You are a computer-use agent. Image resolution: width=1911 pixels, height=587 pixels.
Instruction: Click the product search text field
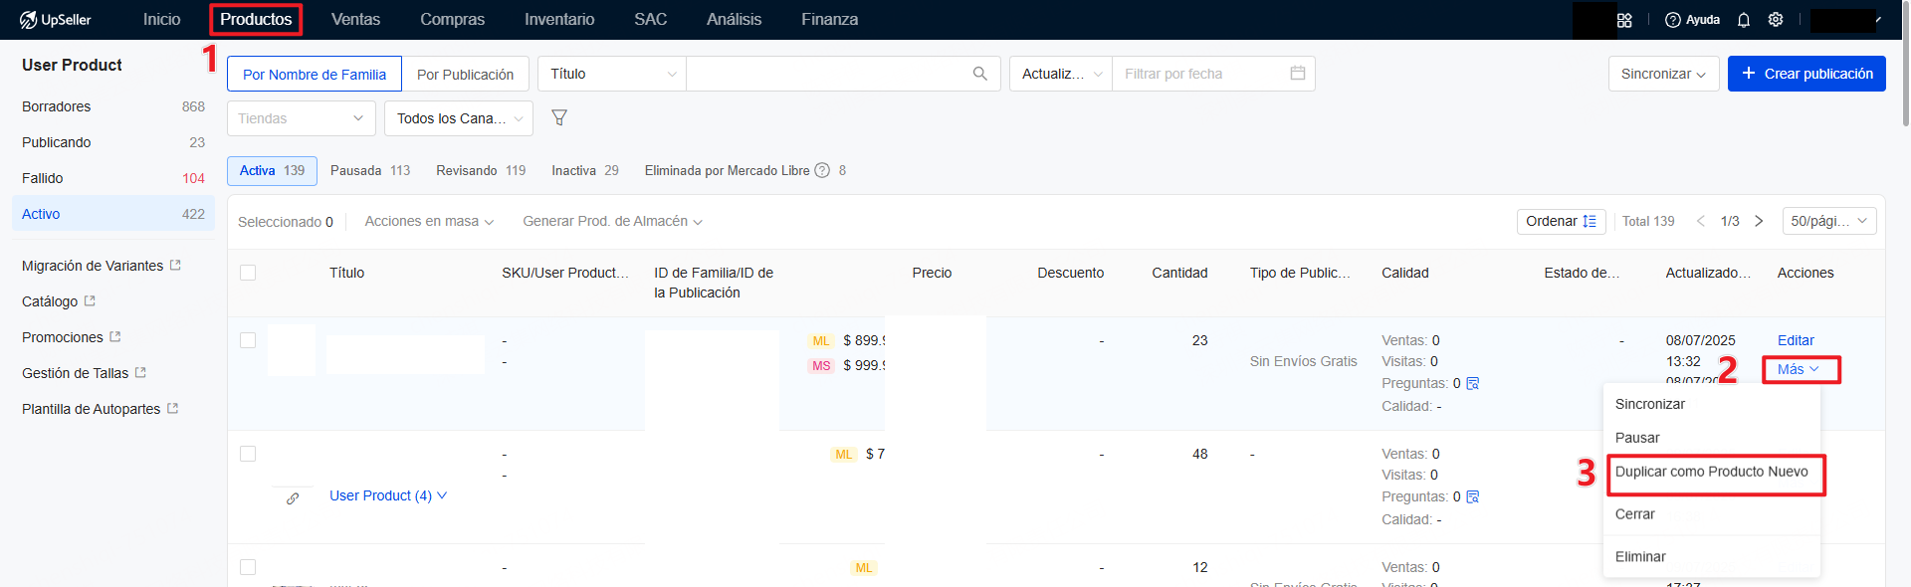click(826, 74)
